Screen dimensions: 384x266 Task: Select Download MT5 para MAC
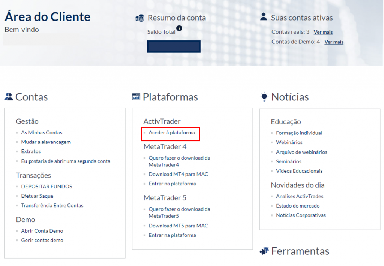pos(178,226)
